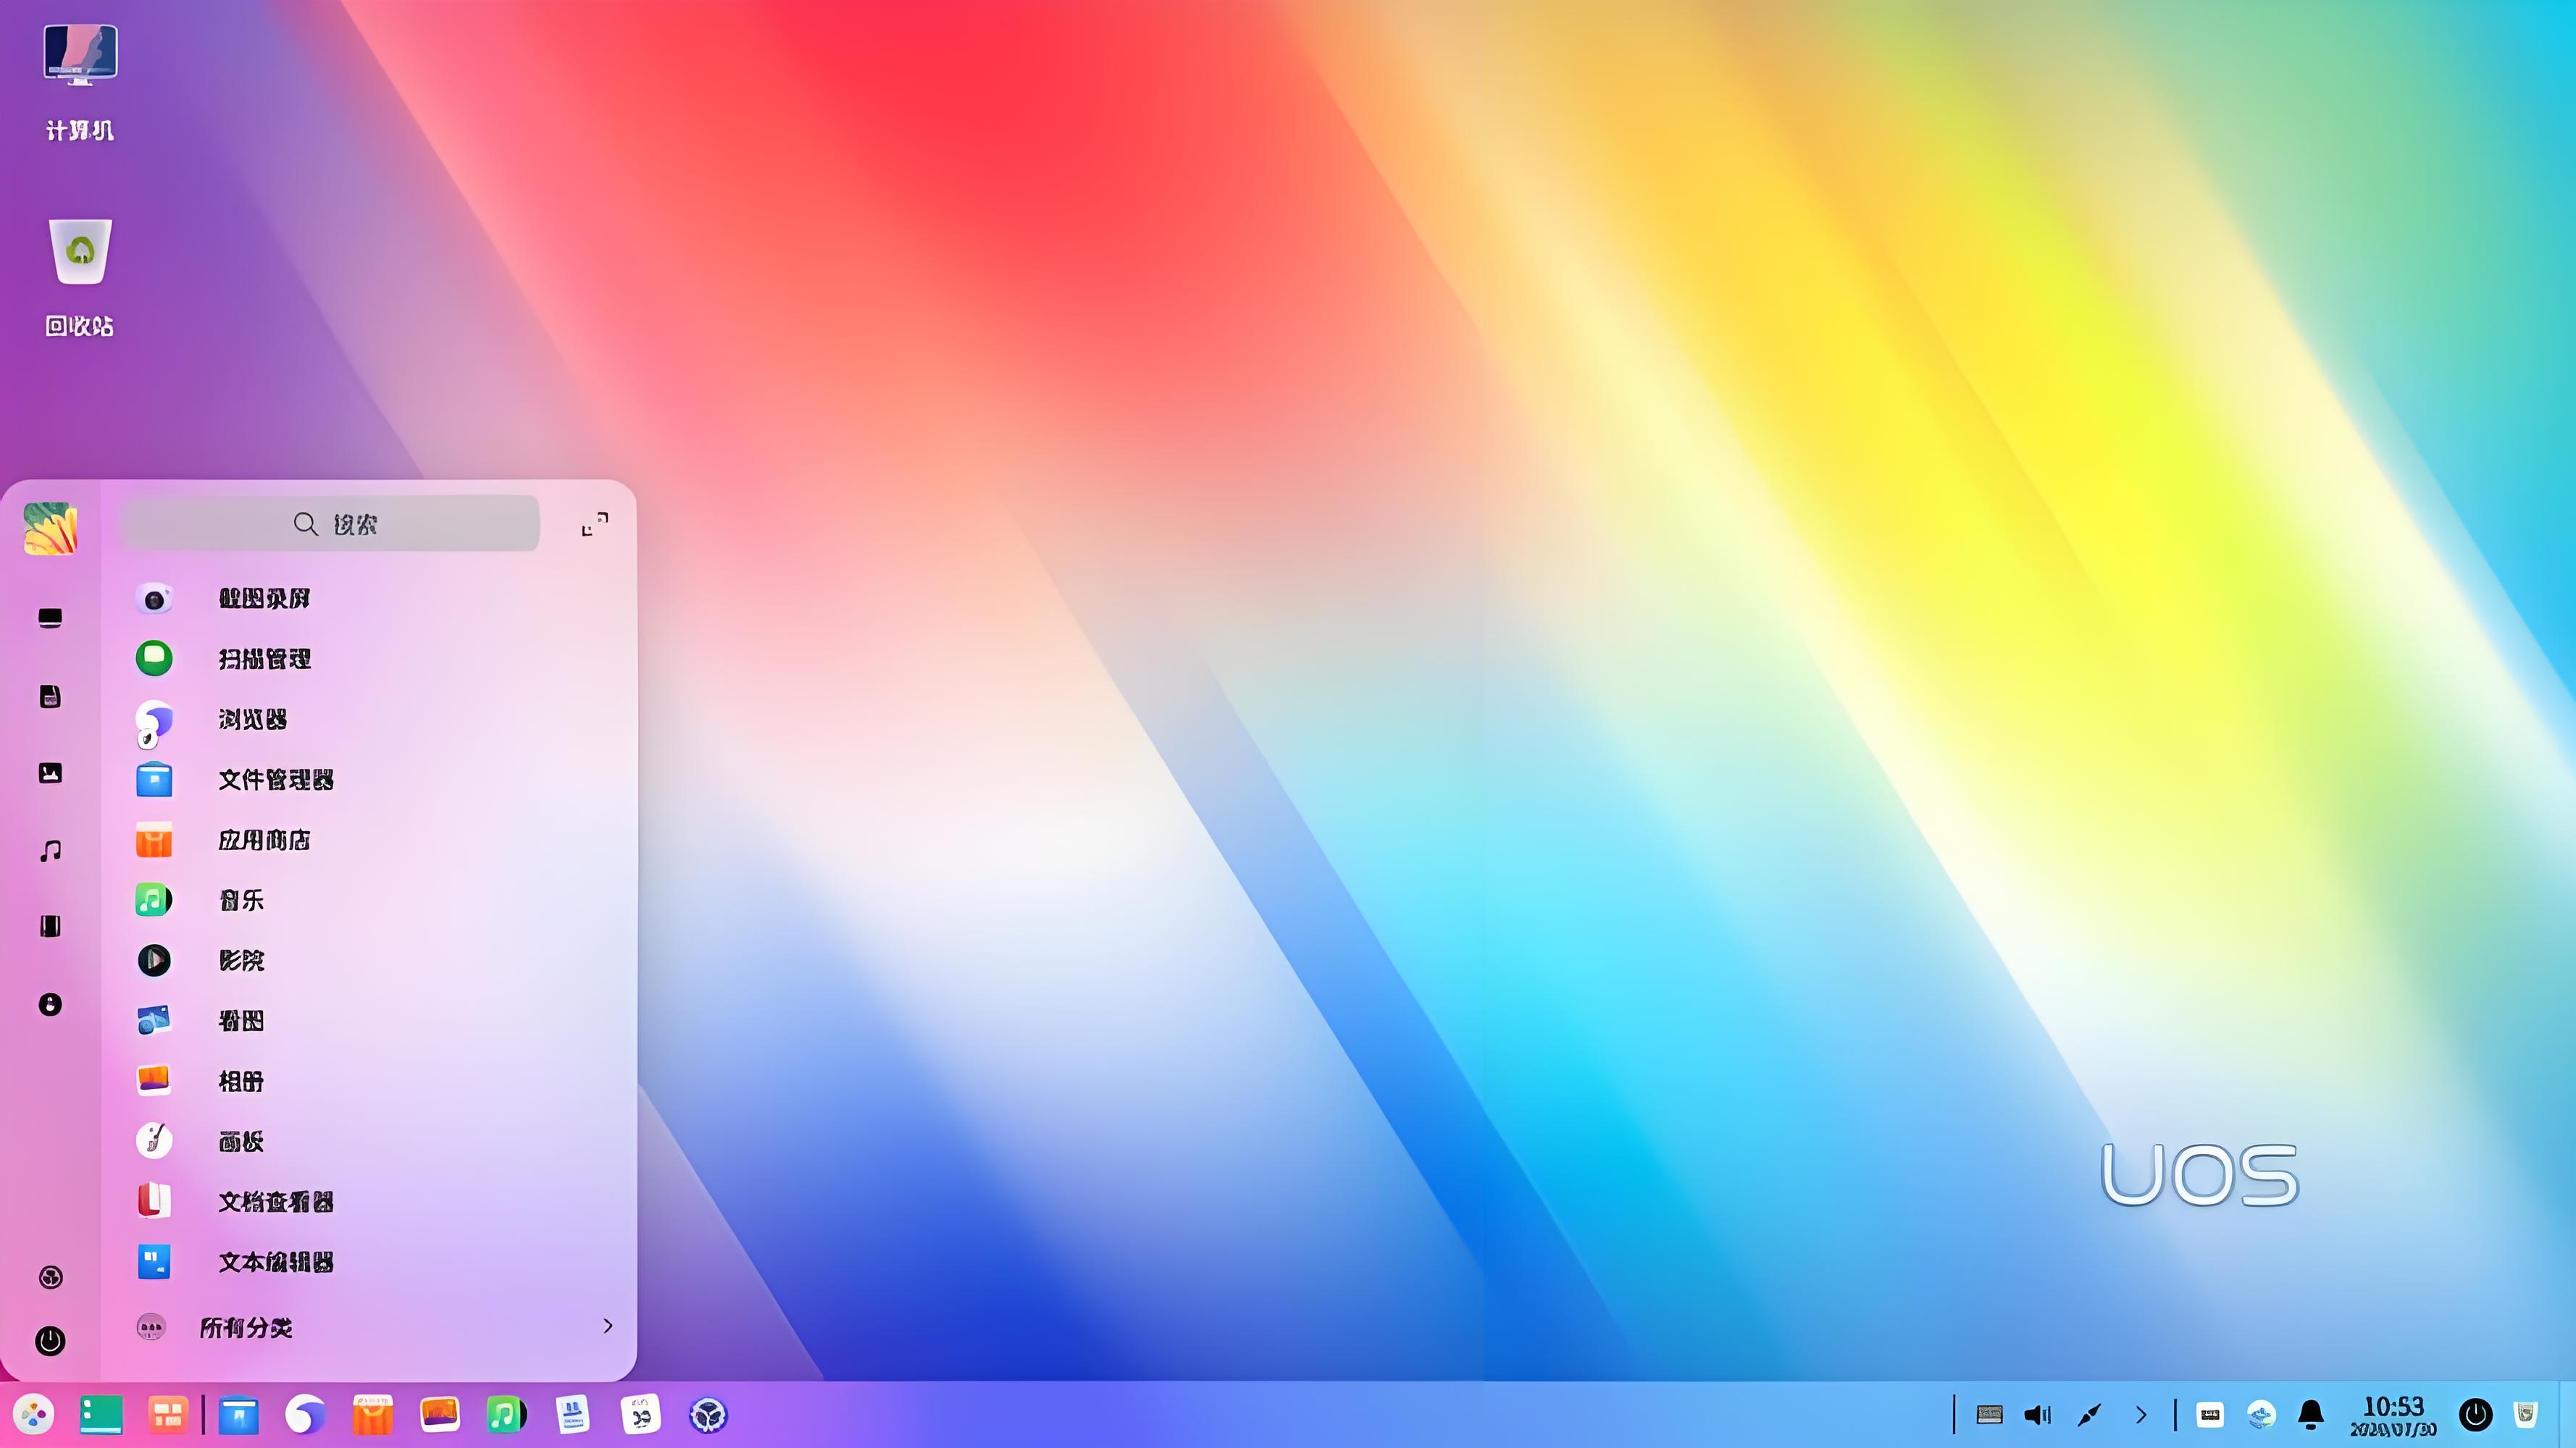Open 文本编辑器 from the launcher list

[x=370, y=1262]
